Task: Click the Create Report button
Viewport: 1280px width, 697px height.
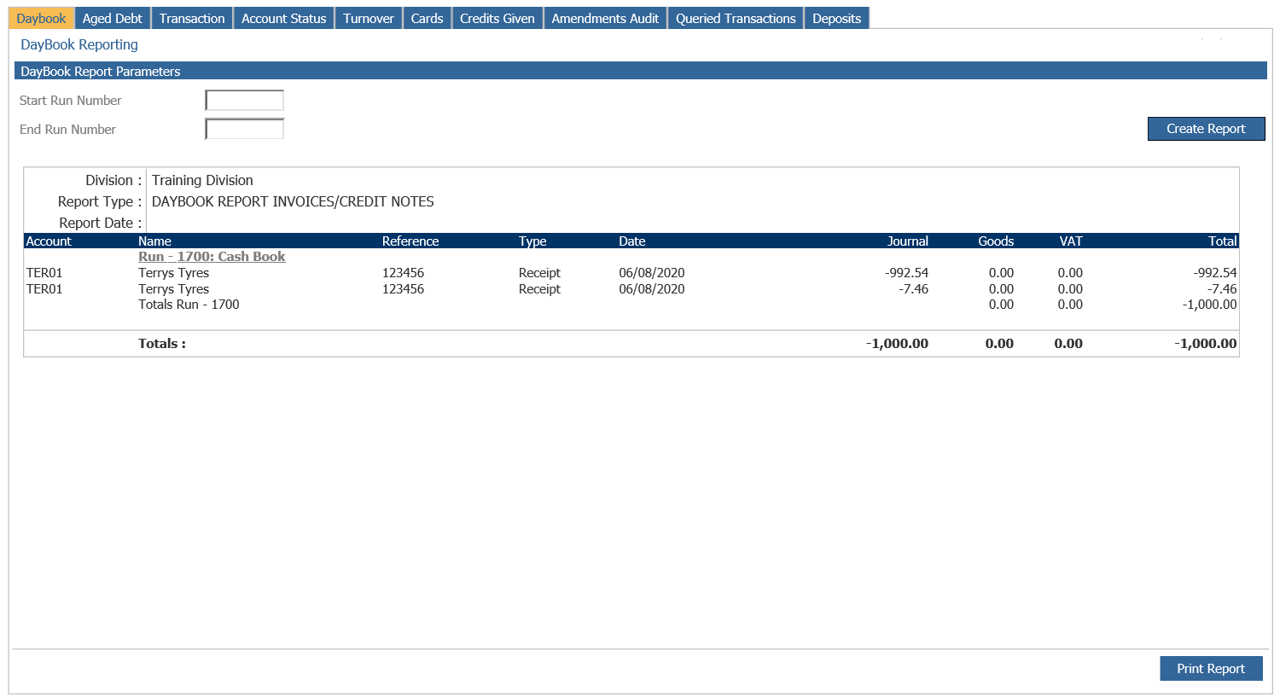Action: pyautogui.click(x=1206, y=128)
